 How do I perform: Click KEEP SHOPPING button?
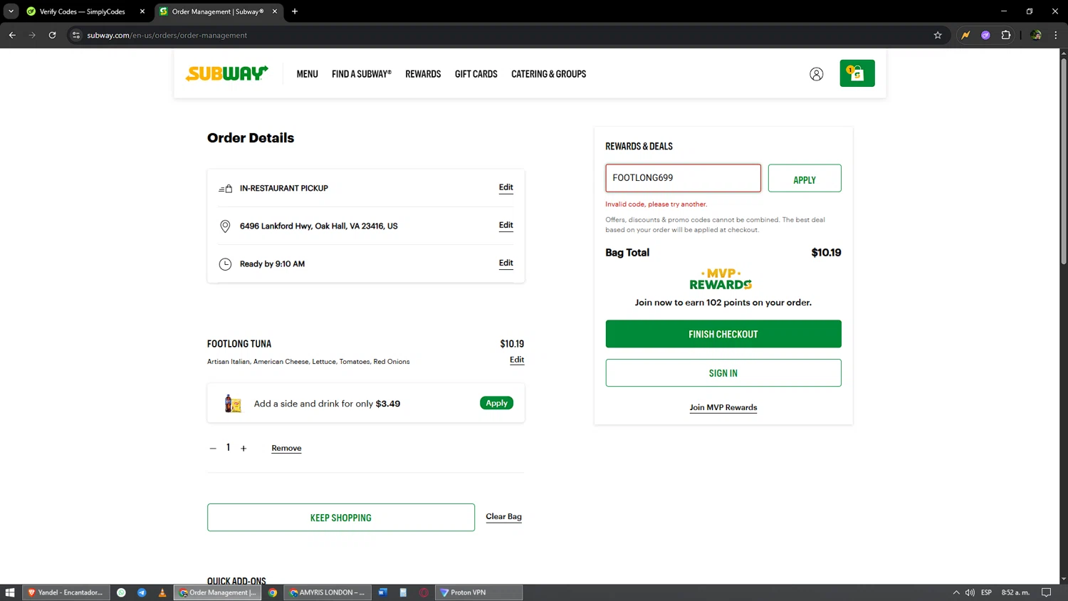tap(341, 518)
